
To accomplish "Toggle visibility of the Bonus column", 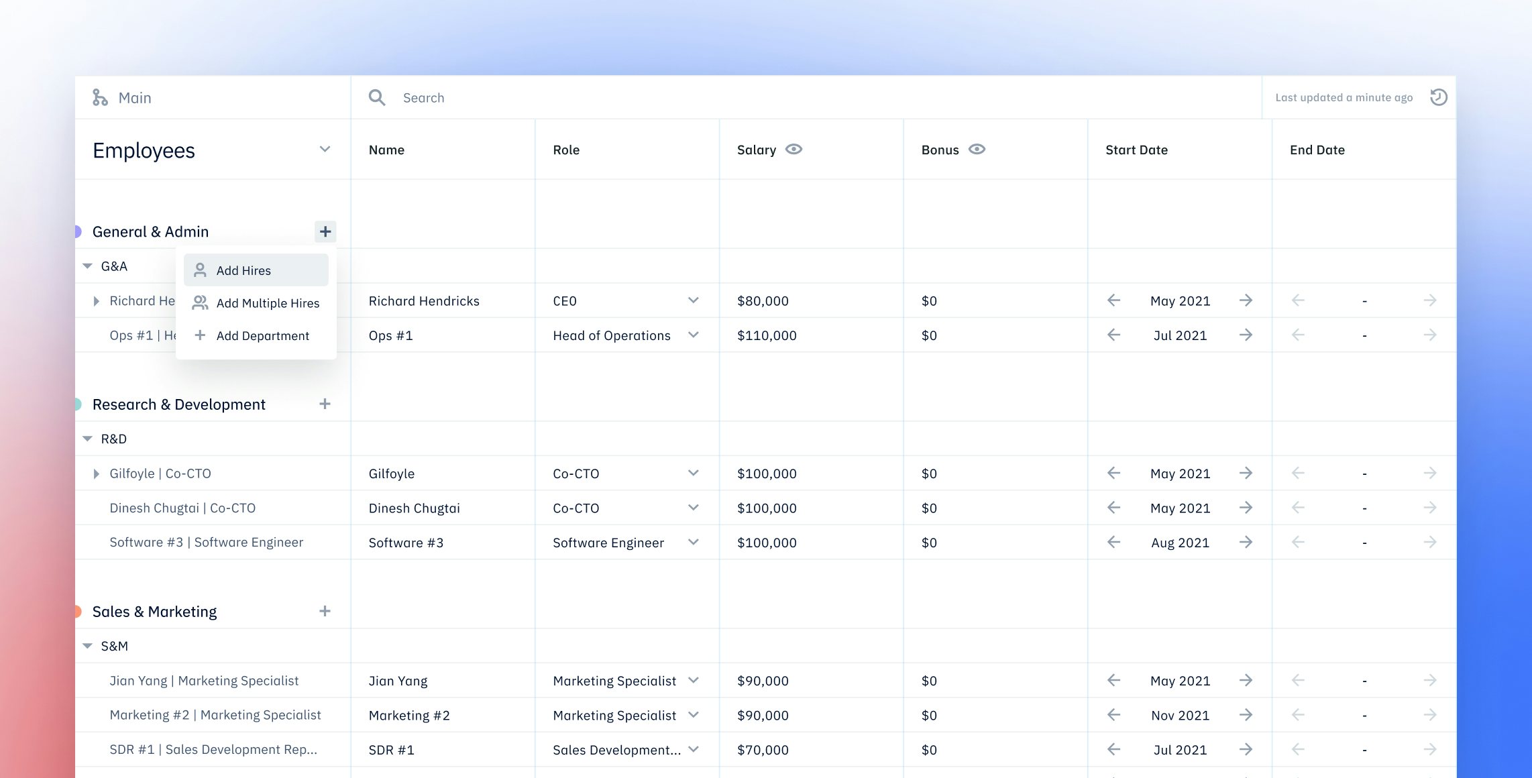I will coord(977,149).
